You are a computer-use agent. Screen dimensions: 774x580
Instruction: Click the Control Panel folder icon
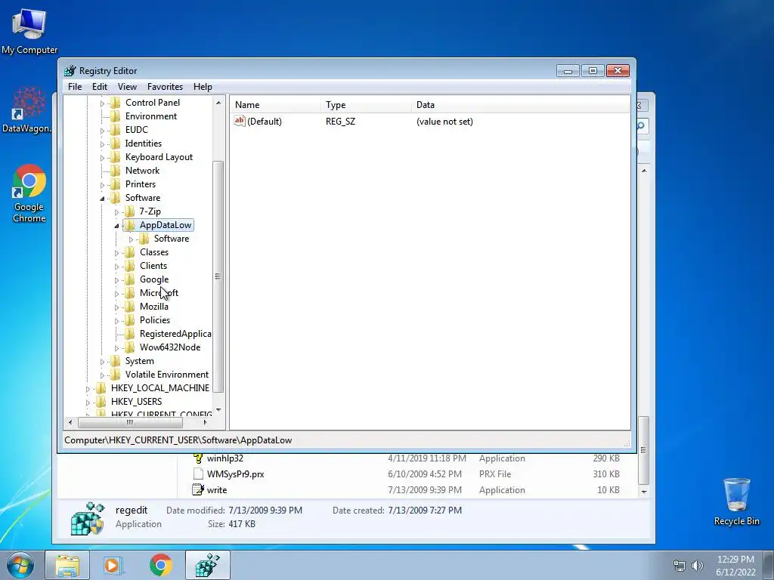click(x=115, y=103)
